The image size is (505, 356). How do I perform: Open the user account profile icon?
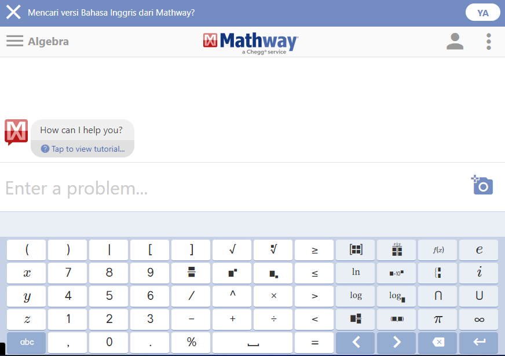[455, 42]
